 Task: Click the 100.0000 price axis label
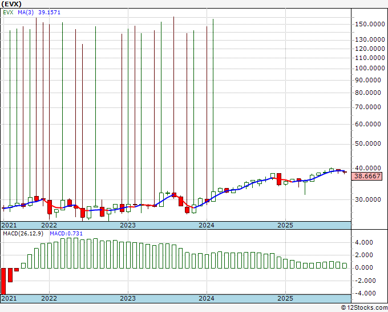tap(370, 69)
